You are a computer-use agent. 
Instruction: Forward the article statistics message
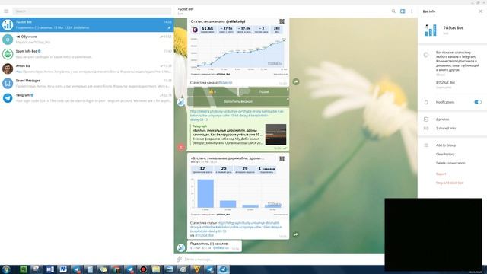click(296, 234)
